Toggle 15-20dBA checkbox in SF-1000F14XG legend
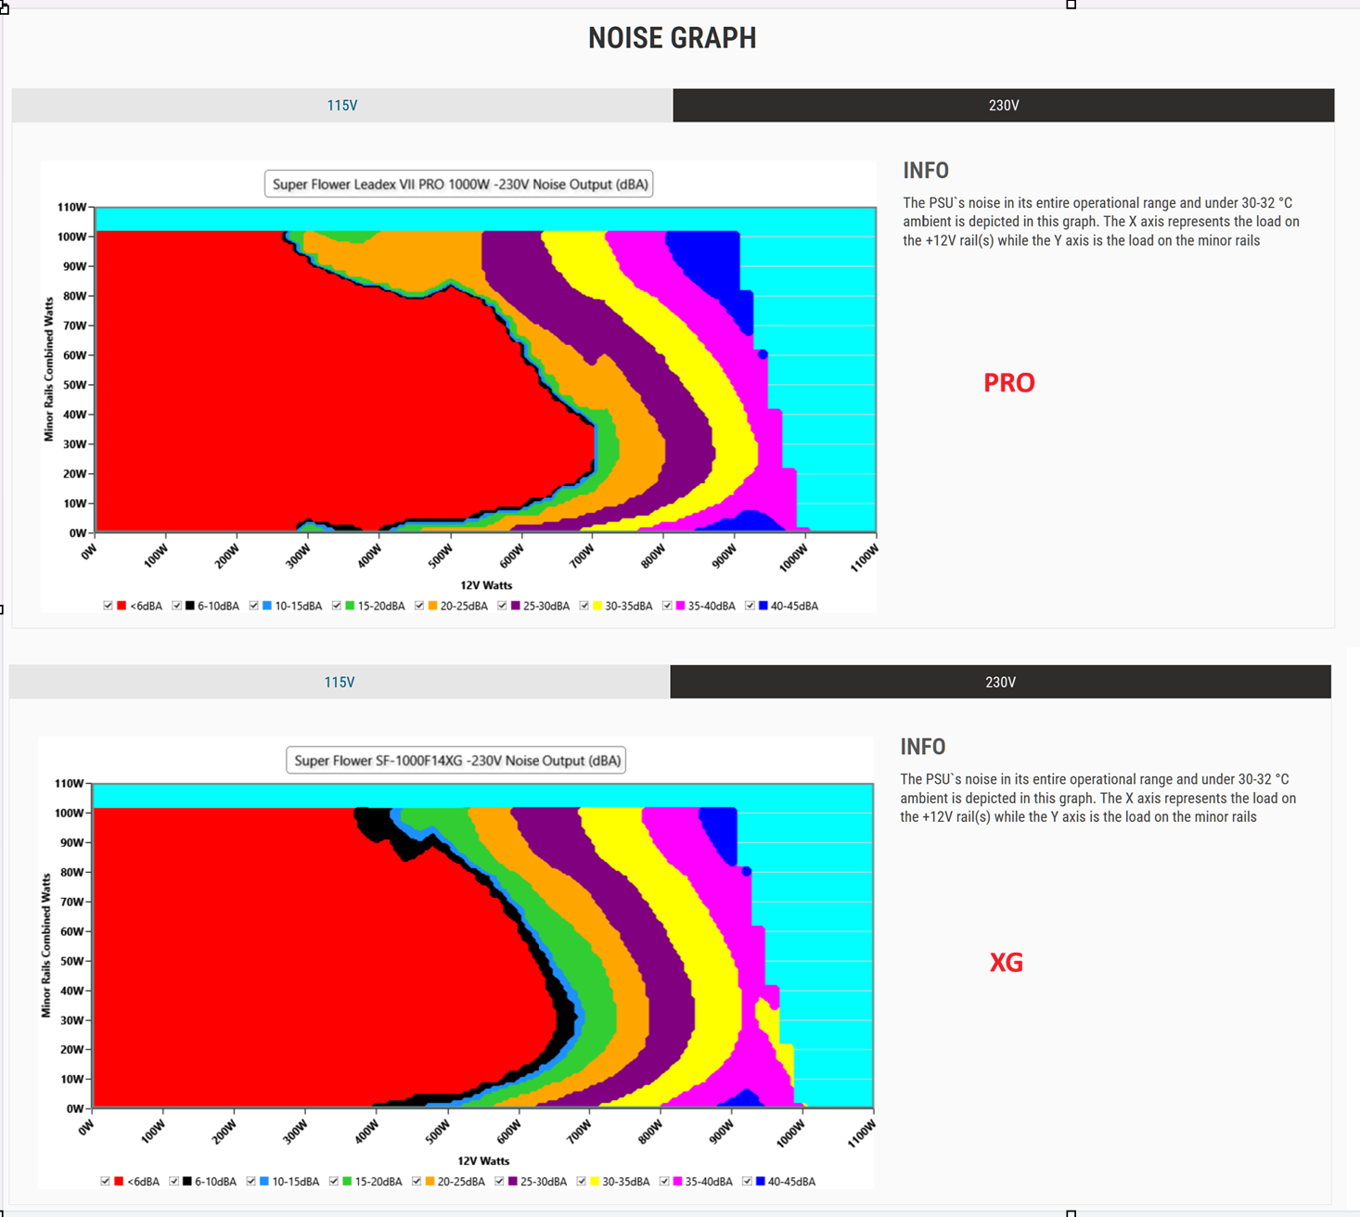Screen dimensions: 1360x1217 point(334,1182)
